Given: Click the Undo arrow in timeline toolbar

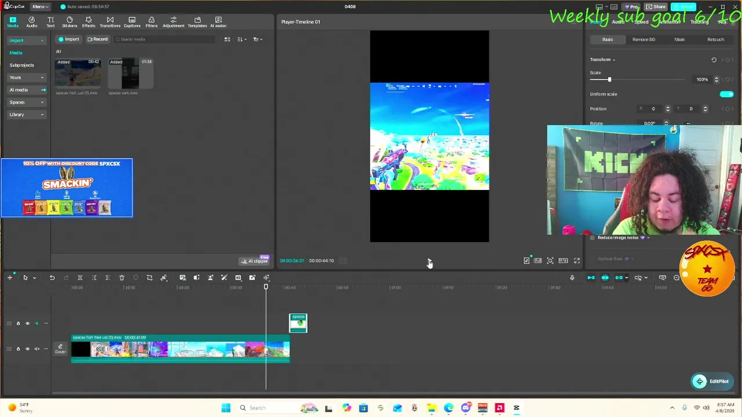Looking at the screenshot, I should point(52,278).
